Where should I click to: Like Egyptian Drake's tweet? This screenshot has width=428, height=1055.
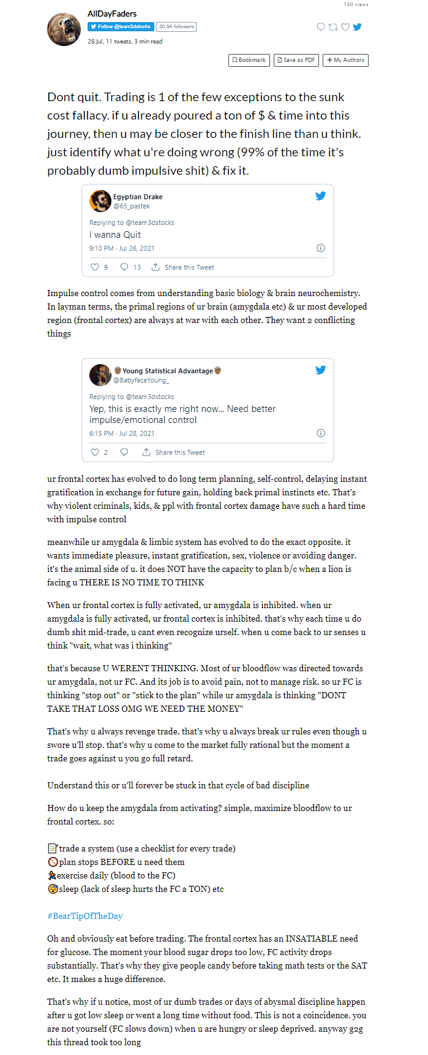click(95, 267)
